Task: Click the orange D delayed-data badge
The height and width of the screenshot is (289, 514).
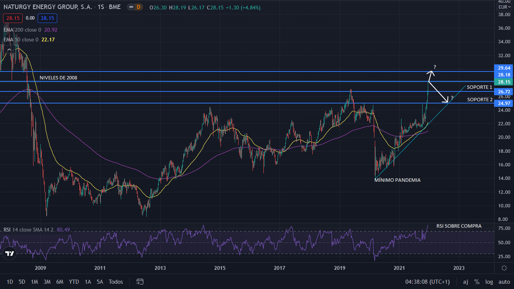Action: point(138,7)
